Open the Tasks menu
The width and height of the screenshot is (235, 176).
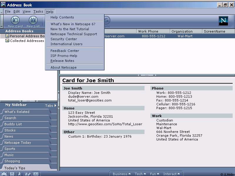(38, 11)
